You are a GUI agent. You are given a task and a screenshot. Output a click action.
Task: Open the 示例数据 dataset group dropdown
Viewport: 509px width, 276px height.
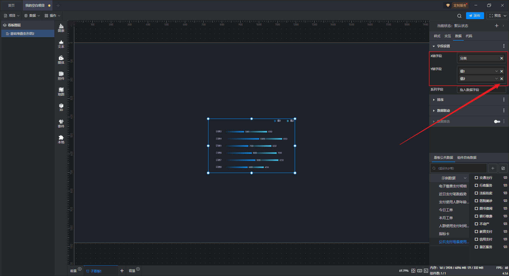[465, 178]
